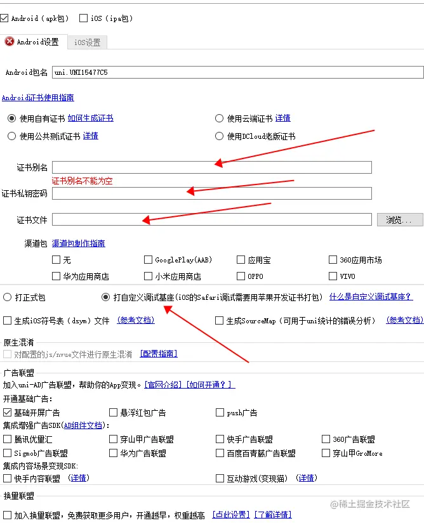Check the 穿山甲广告联盟 checkbox
Screen dimensions: 424x523
pyautogui.click(x=114, y=439)
